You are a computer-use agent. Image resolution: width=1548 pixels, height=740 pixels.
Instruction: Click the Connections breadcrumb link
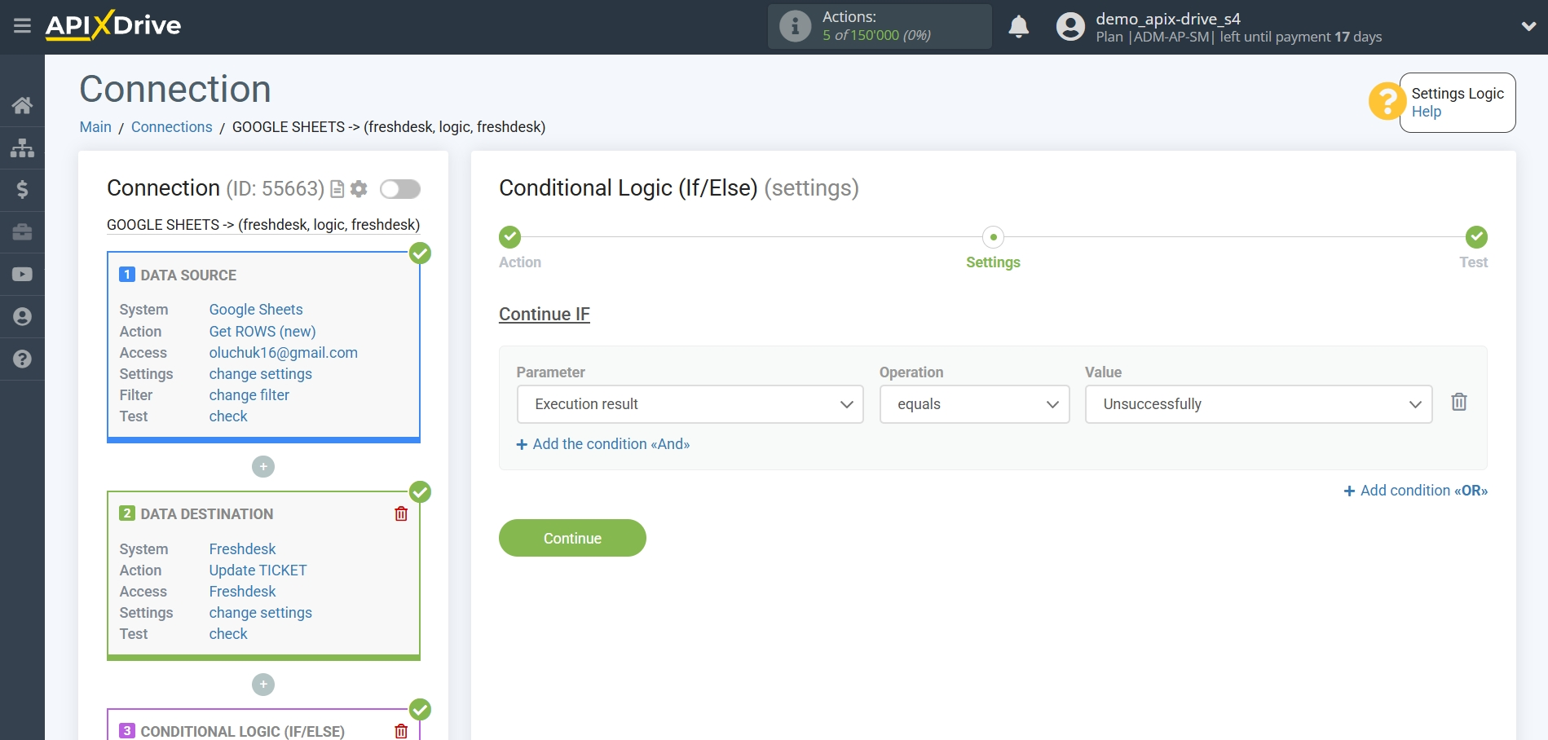click(x=171, y=127)
